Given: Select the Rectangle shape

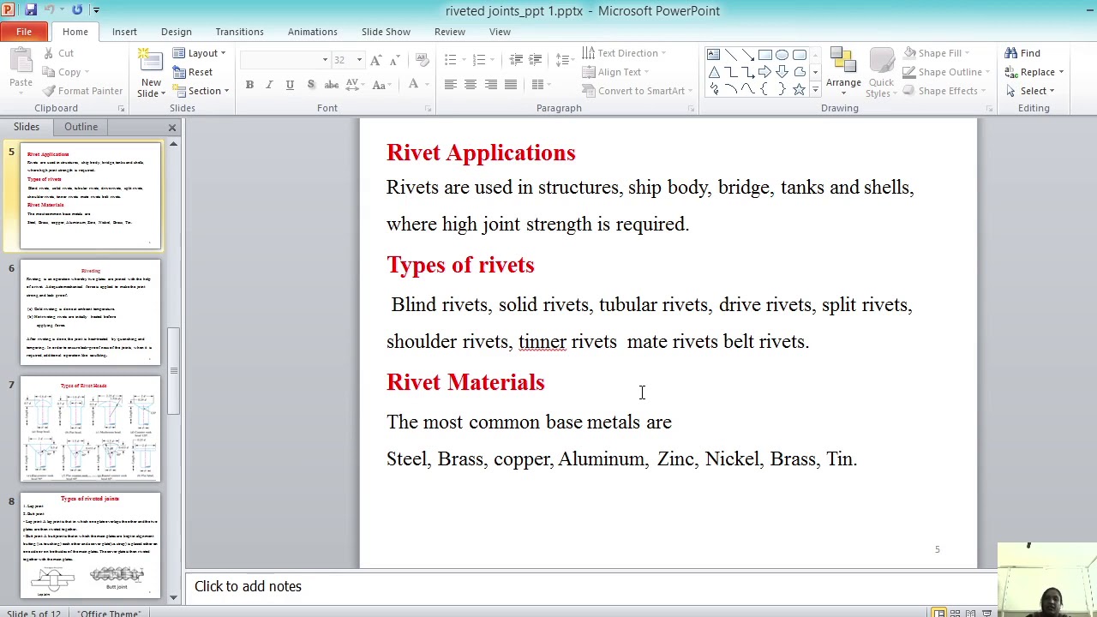Looking at the screenshot, I should (765, 55).
